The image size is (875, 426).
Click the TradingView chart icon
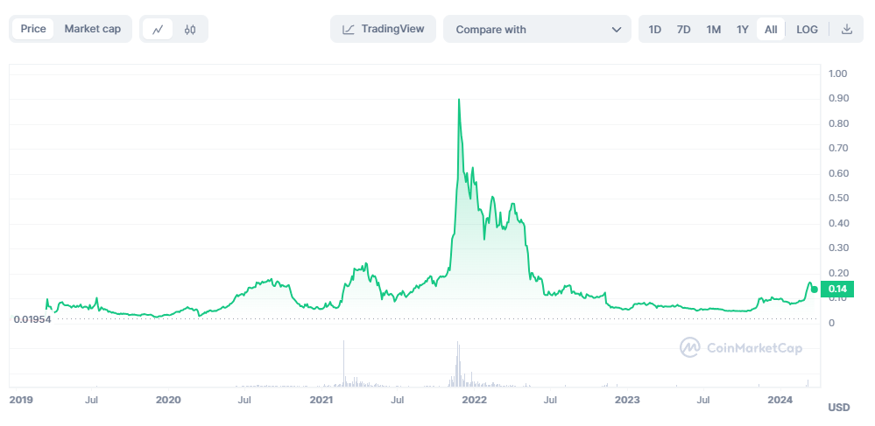coord(349,29)
